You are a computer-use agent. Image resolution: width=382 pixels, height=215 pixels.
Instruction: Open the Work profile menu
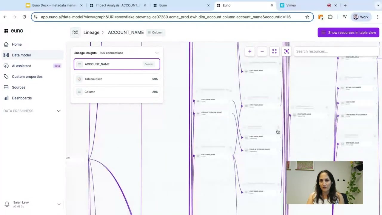tap(361, 17)
